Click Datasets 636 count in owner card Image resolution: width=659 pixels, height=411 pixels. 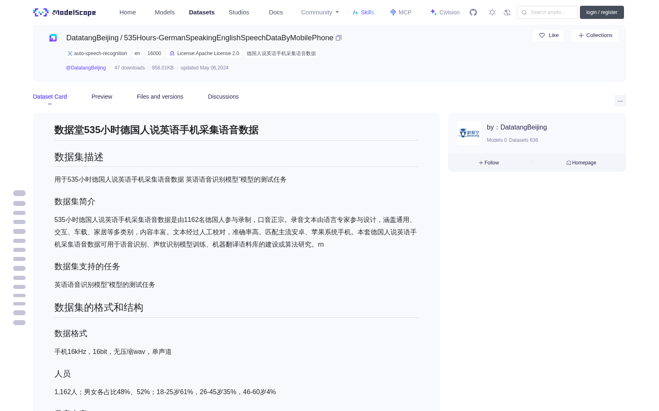523,140
